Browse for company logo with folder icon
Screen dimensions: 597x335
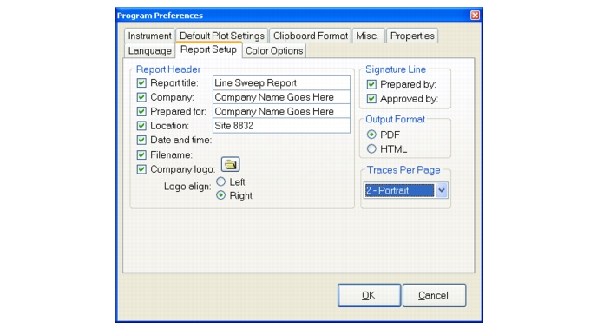(x=230, y=164)
